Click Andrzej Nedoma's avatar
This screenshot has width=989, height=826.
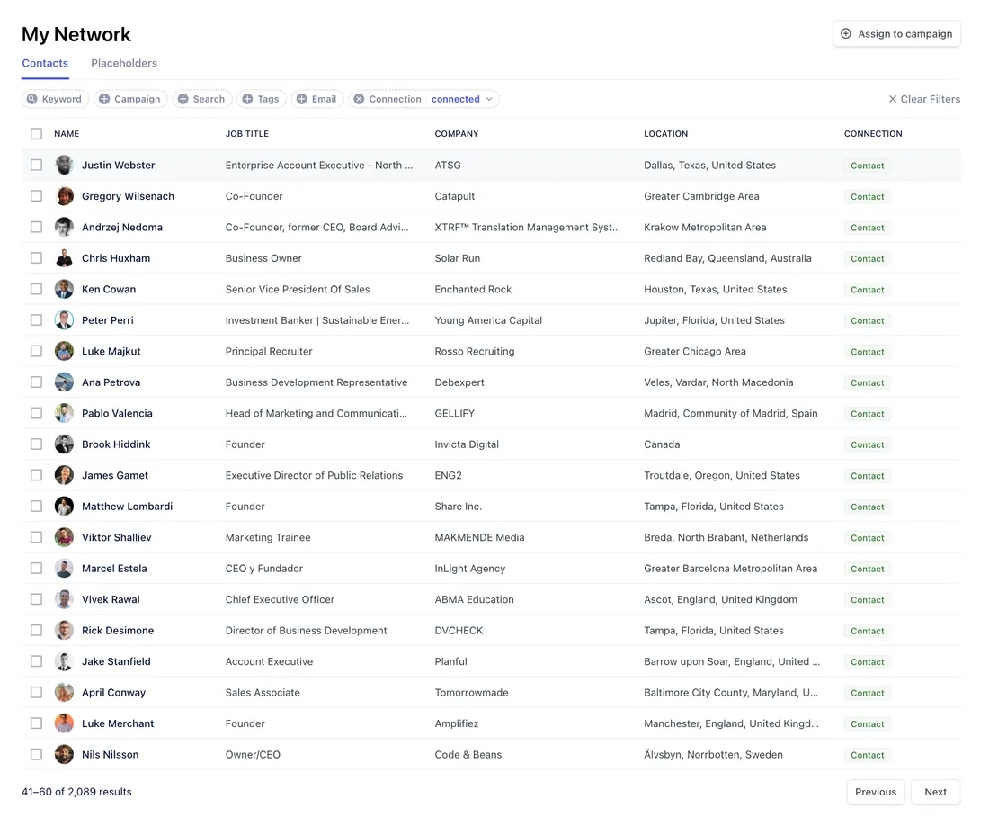click(x=64, y=227)
